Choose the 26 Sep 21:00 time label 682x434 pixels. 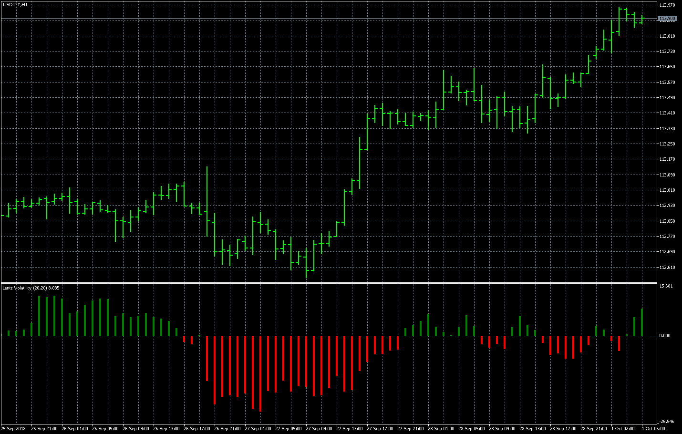[227, 429]
